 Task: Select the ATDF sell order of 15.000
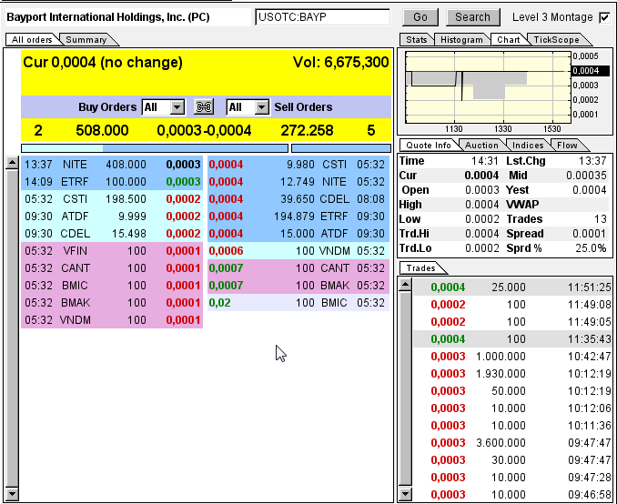point(298,234)
